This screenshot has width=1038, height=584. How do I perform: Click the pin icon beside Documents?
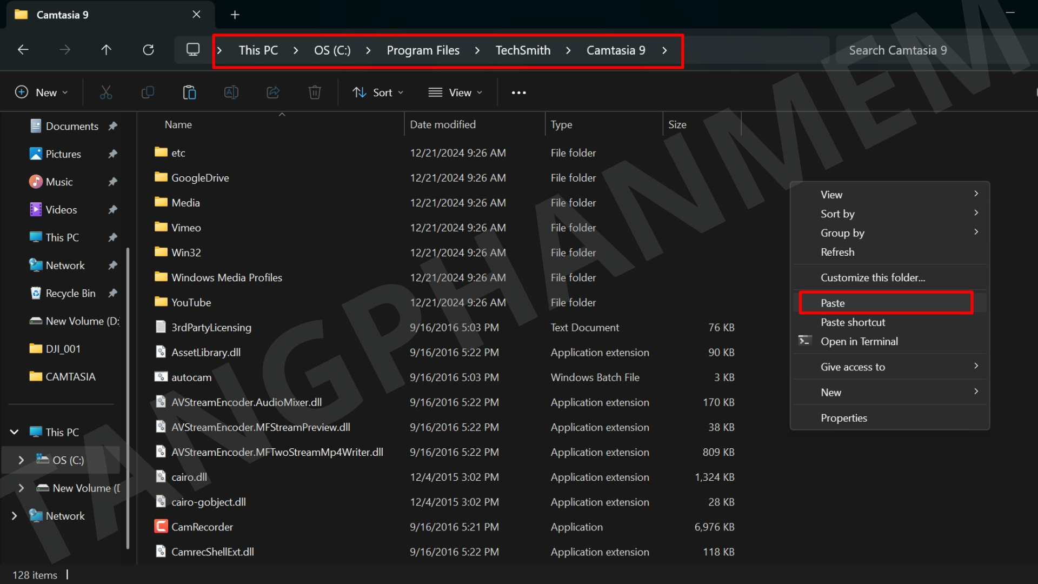coord(112,126)
